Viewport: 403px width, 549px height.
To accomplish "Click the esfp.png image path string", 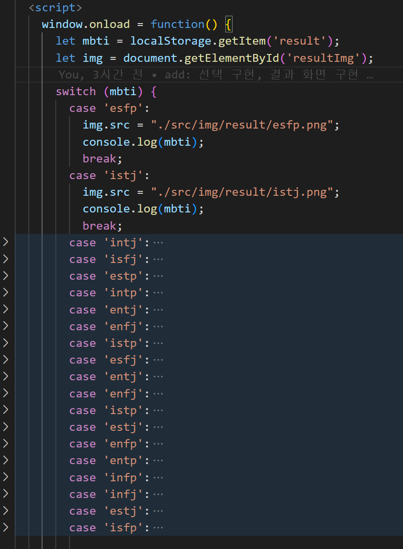I will pos(241,125).
